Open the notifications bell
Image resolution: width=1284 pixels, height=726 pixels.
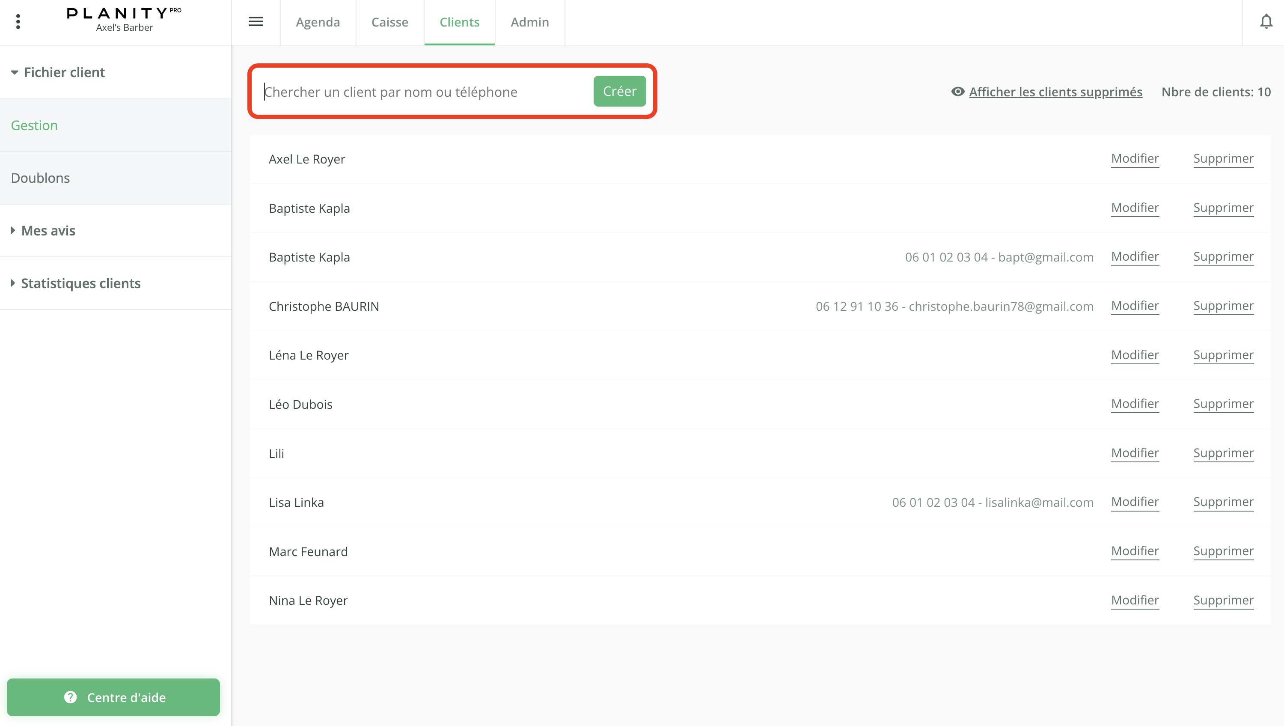[x=1266, y=22]
